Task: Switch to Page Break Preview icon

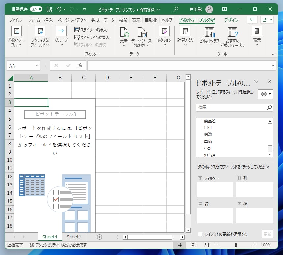Action: point(206,245)
